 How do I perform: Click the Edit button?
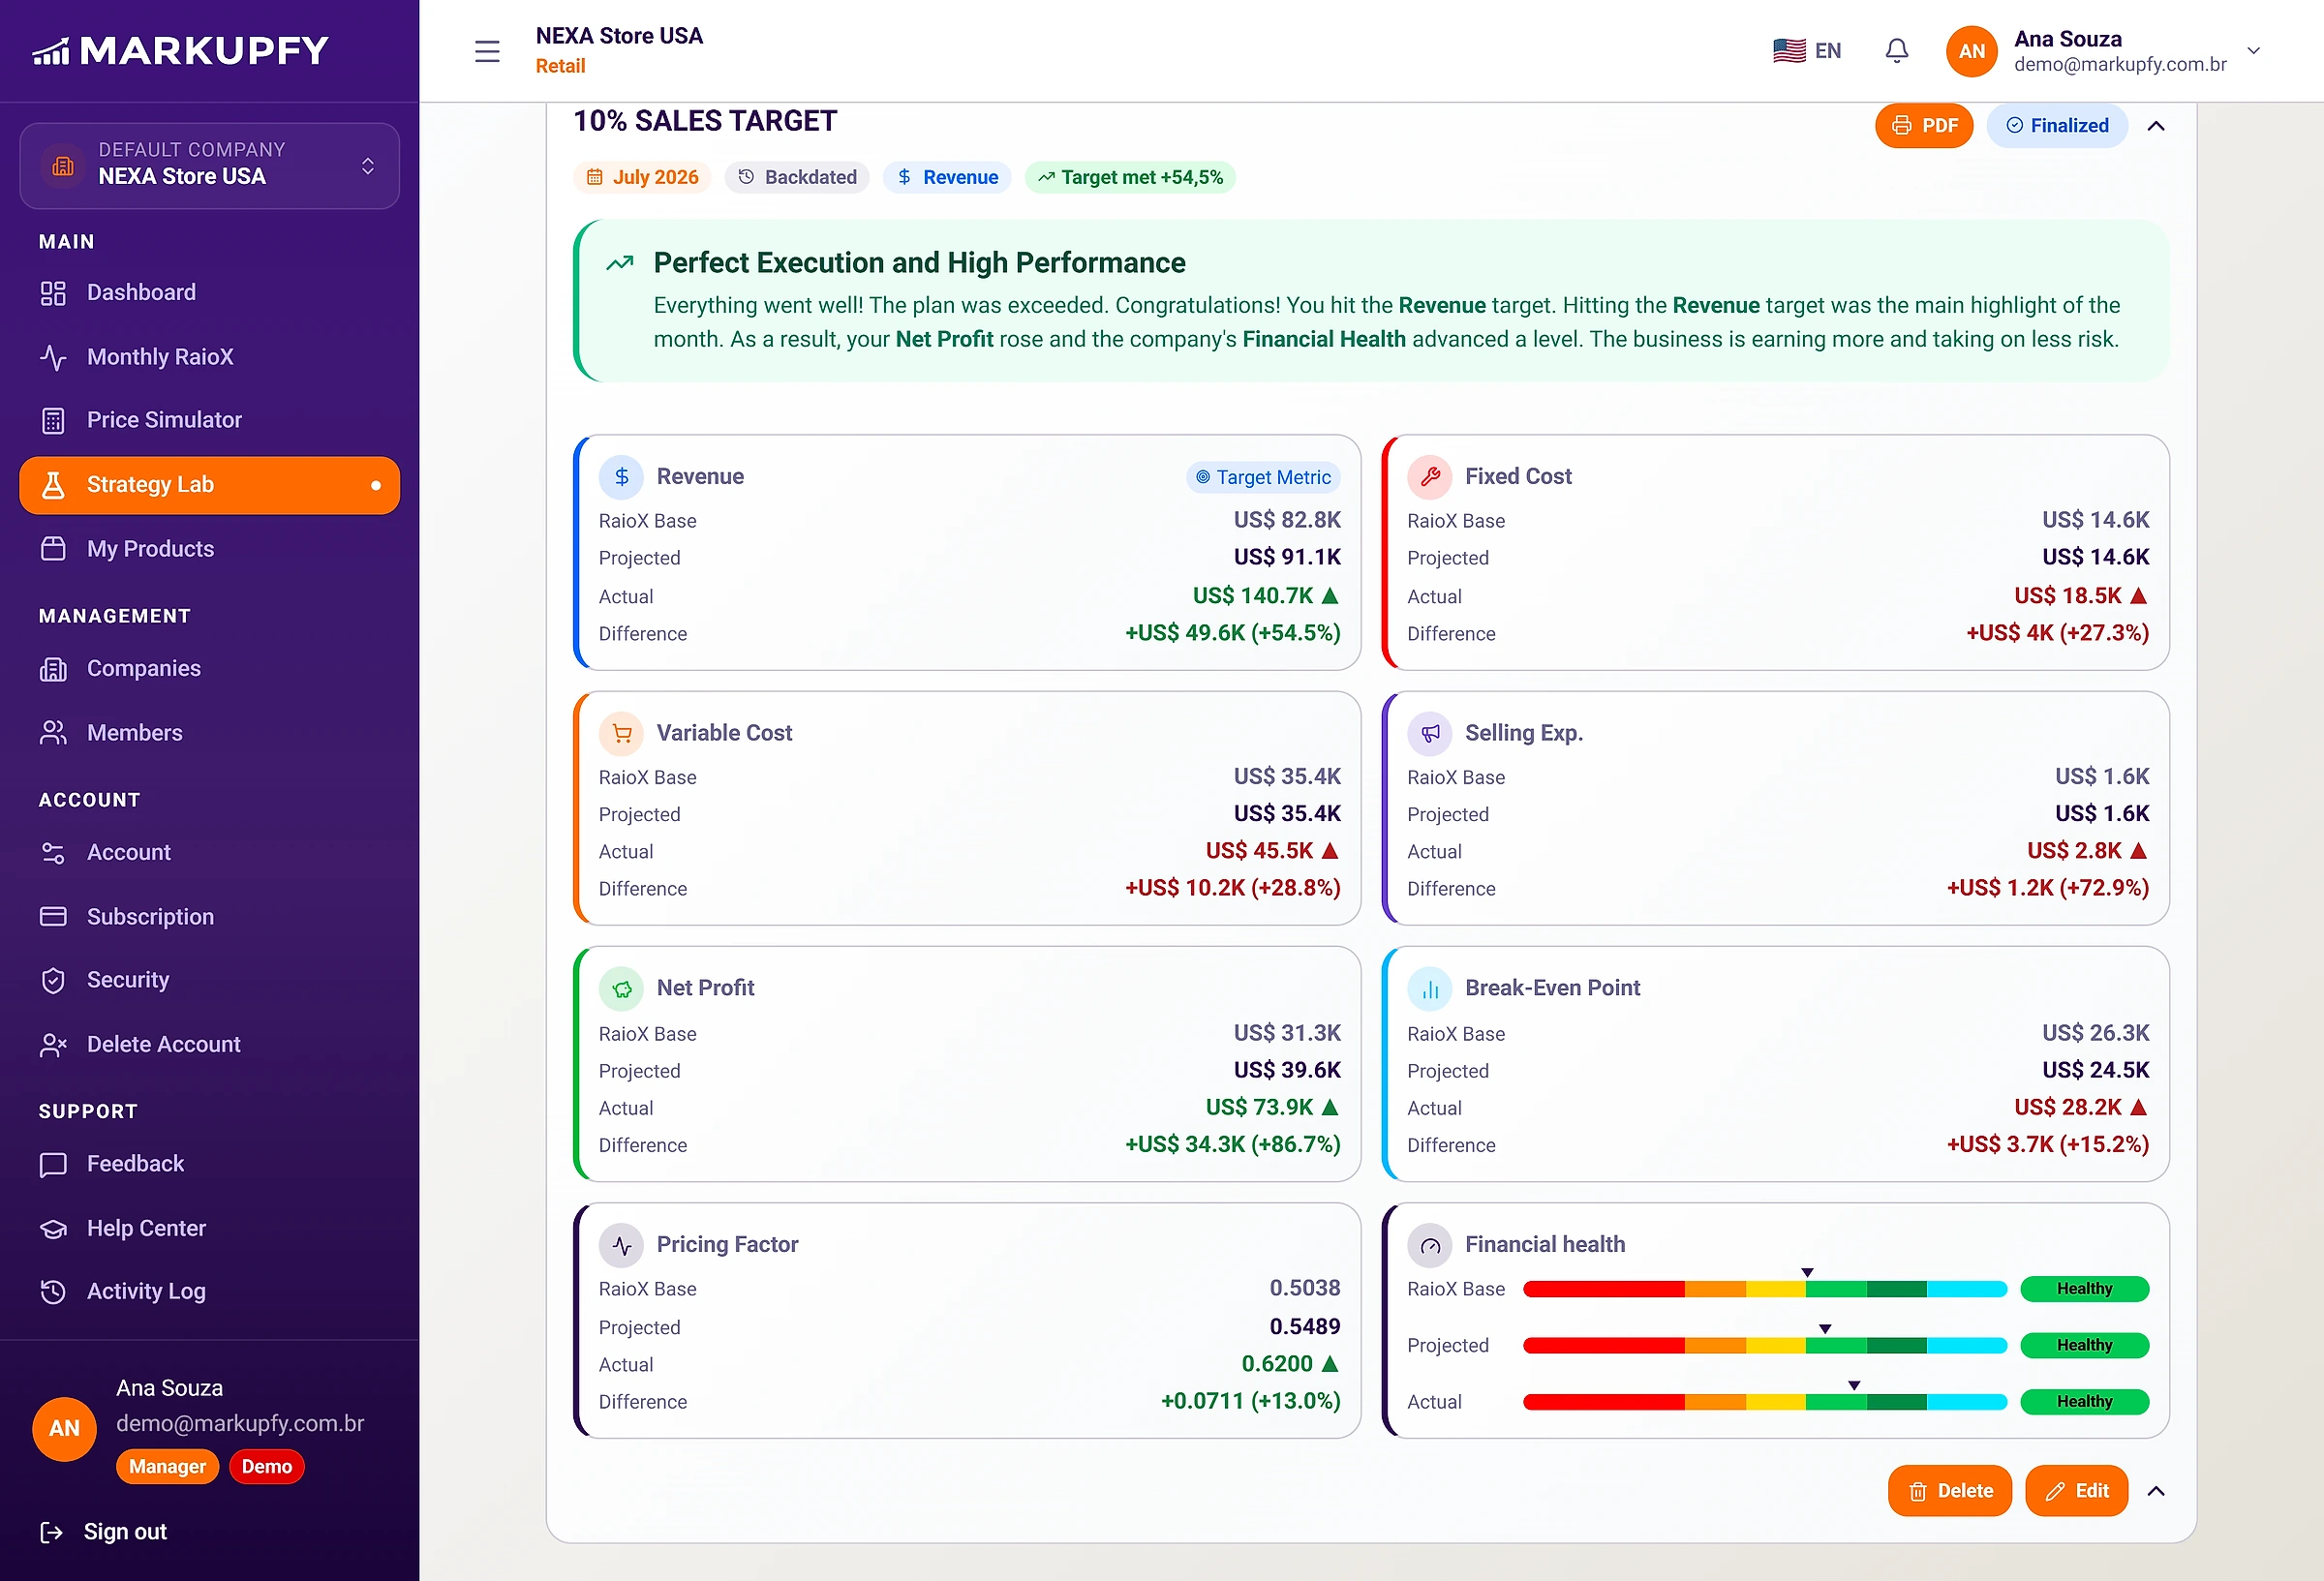point(2076,1491)
